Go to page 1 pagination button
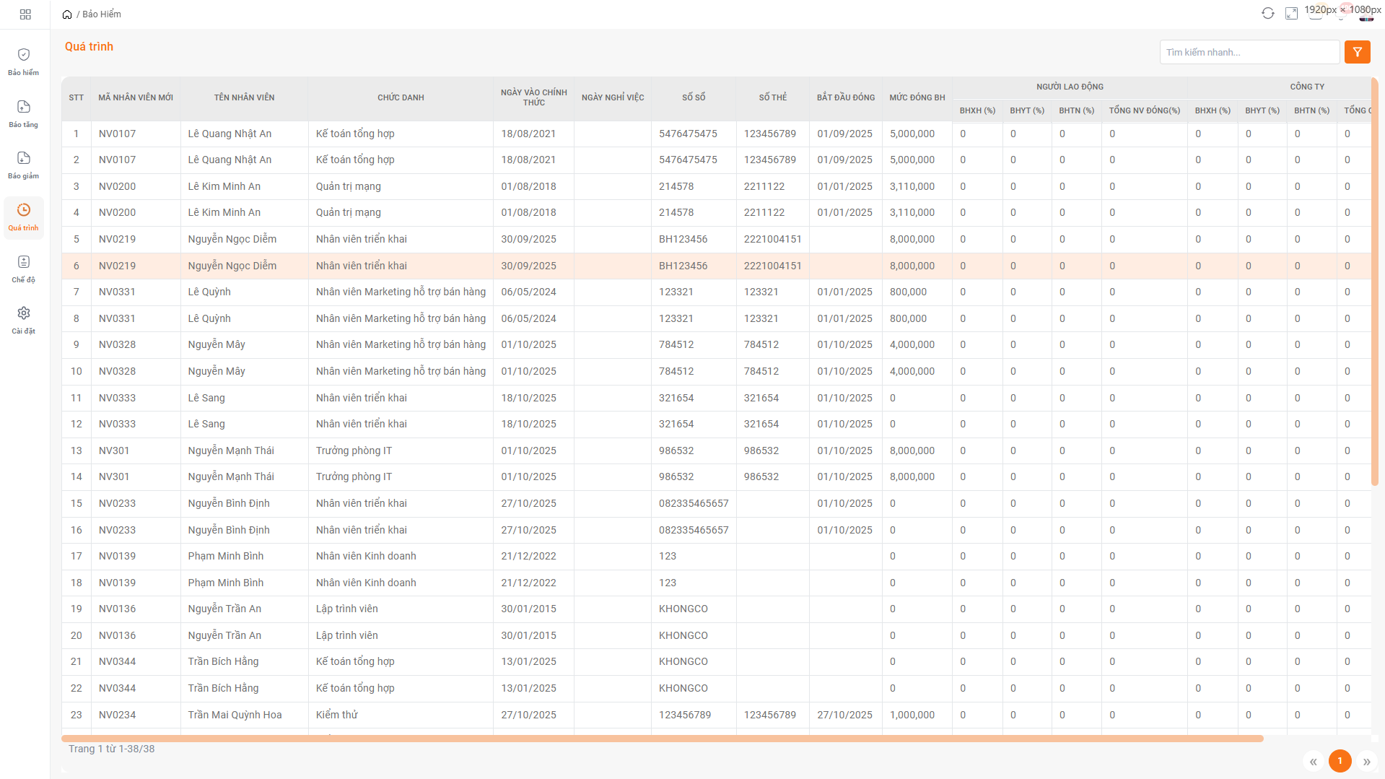Image resolution: width=1385 pixels, height=779 pixels. click(x=1340, y=761)
